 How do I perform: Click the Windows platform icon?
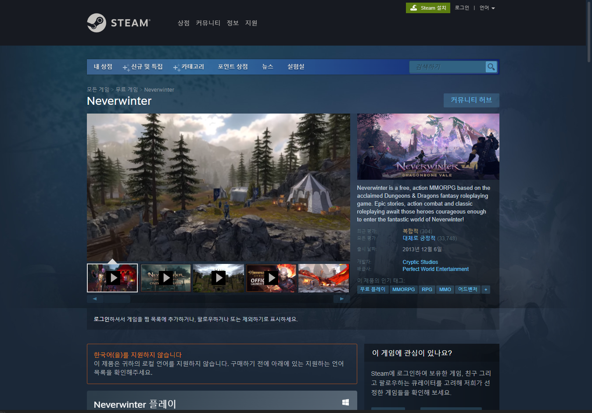(x=345, y=402)
